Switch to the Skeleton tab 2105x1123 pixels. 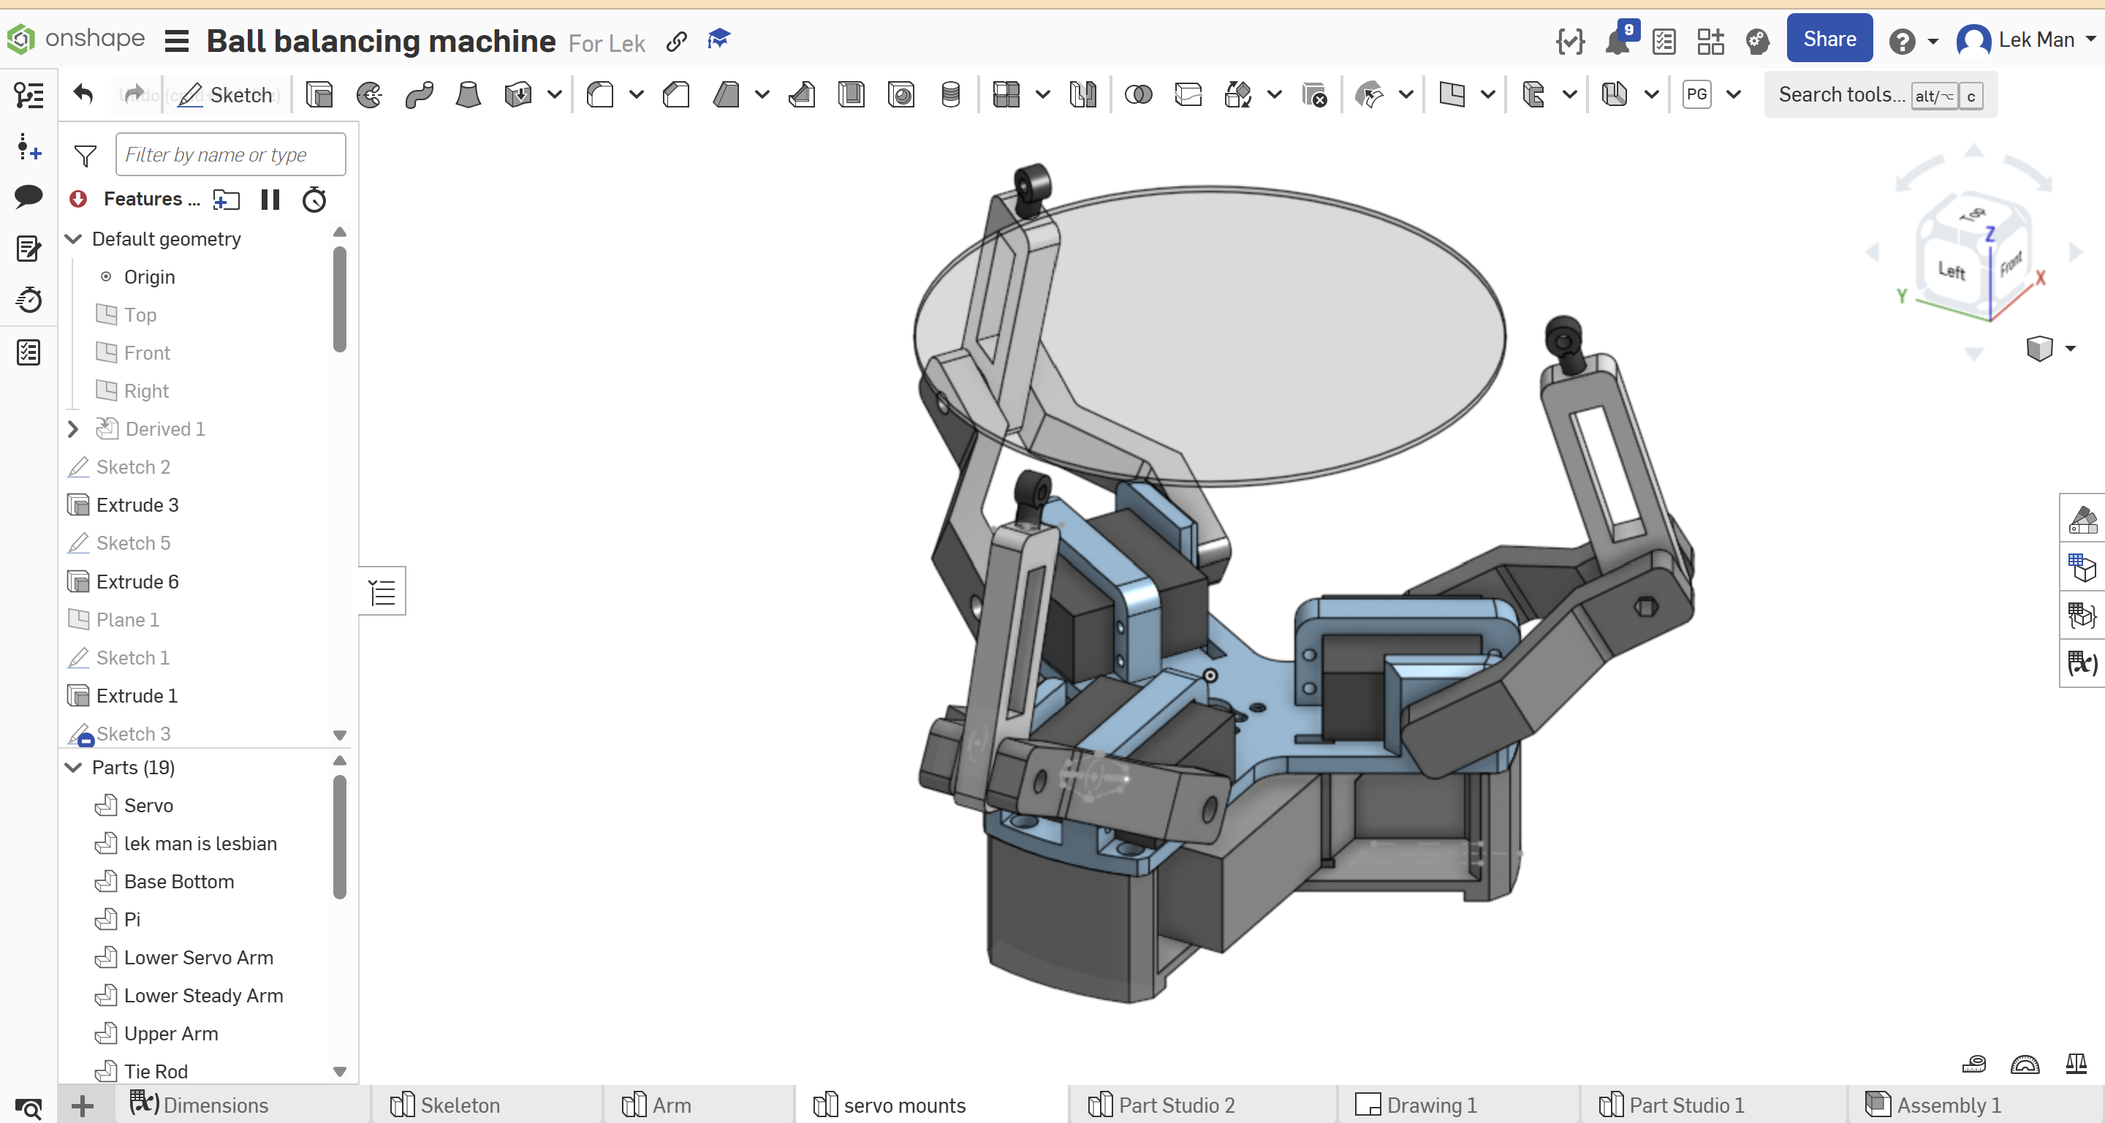(x=460, y=1105)
